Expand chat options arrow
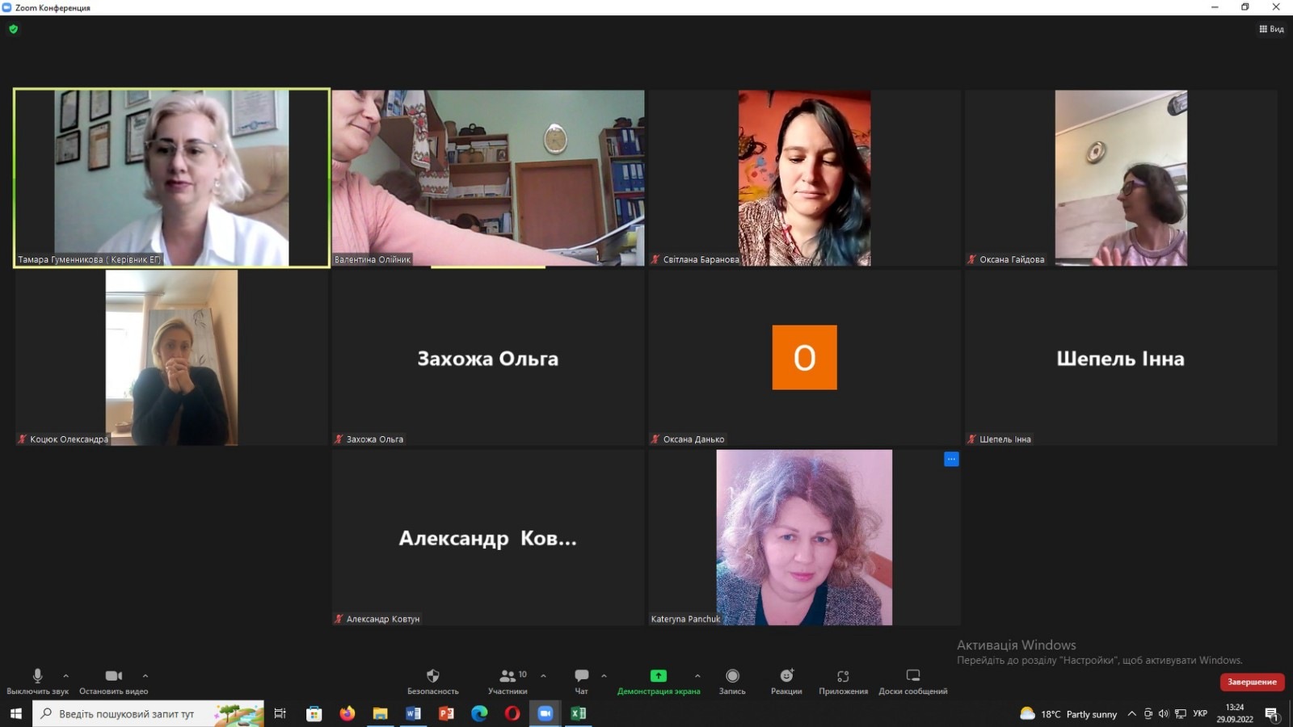 click(x=604, y=675)
